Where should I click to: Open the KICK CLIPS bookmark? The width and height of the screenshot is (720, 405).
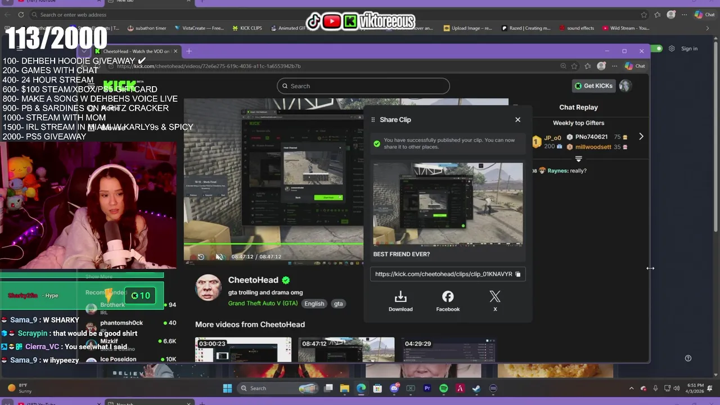pos(247,28)
